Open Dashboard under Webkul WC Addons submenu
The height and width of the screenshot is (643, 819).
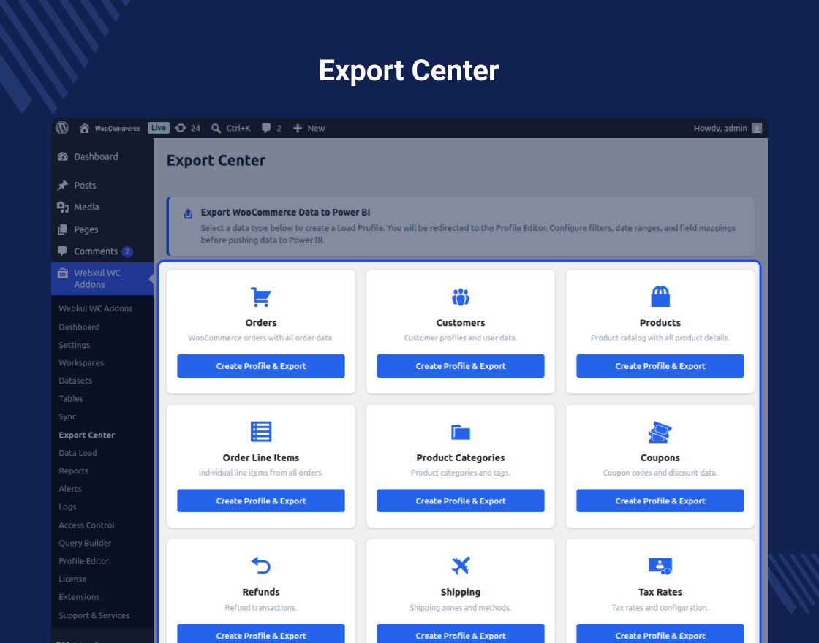click(x=79, y=327)
